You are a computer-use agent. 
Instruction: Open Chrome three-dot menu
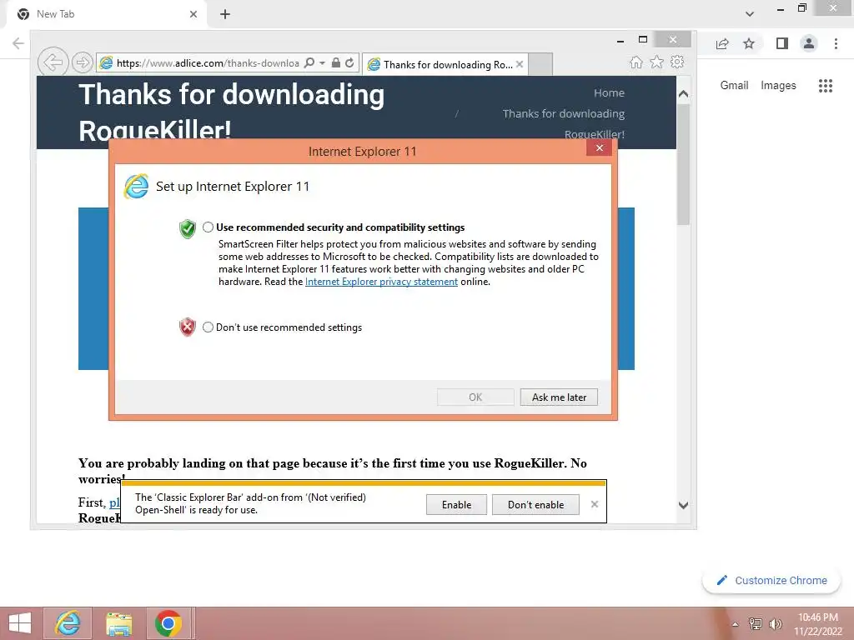[x=836, y=43]
